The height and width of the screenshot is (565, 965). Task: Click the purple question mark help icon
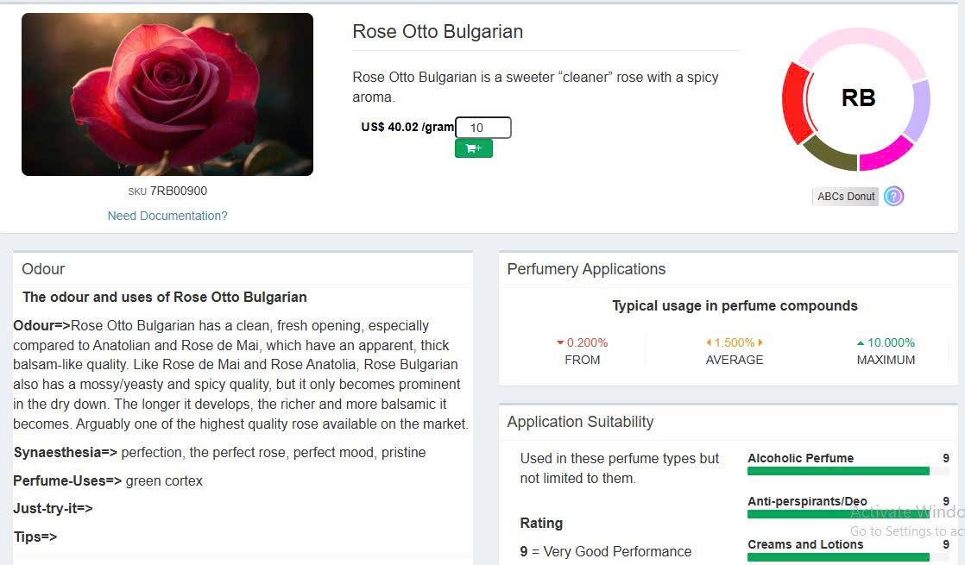[893, 197]
